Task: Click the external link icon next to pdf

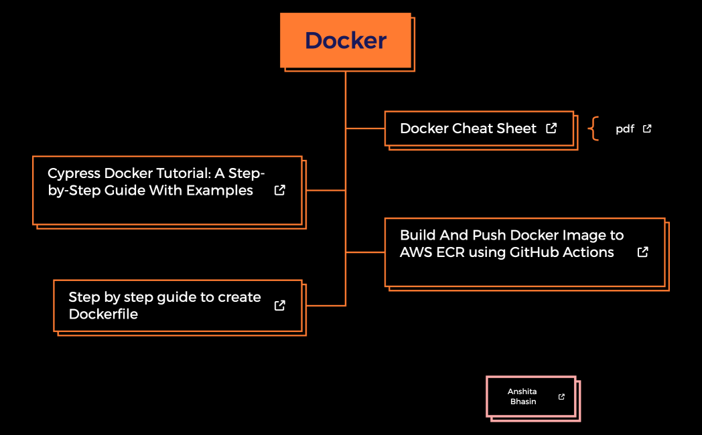Action: [646, 128]
